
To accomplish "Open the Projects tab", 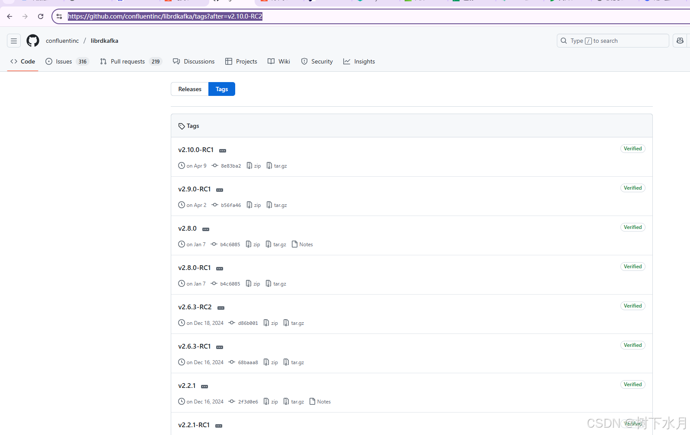I will (x=241, y=61).
